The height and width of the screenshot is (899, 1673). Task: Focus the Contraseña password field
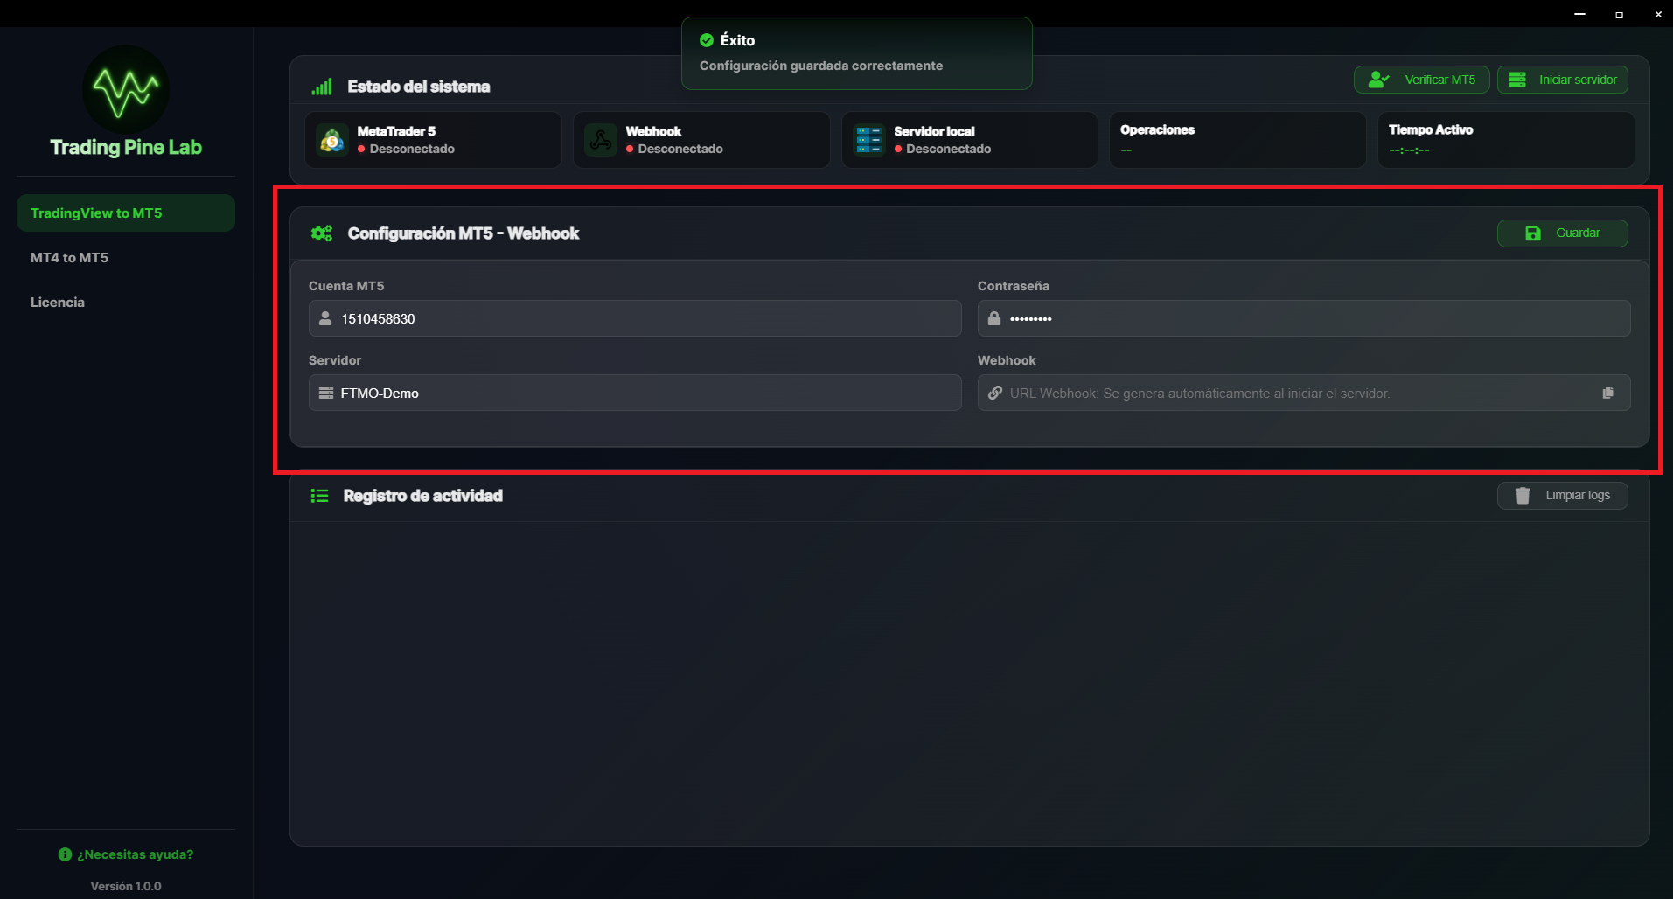coord(1303,318)
